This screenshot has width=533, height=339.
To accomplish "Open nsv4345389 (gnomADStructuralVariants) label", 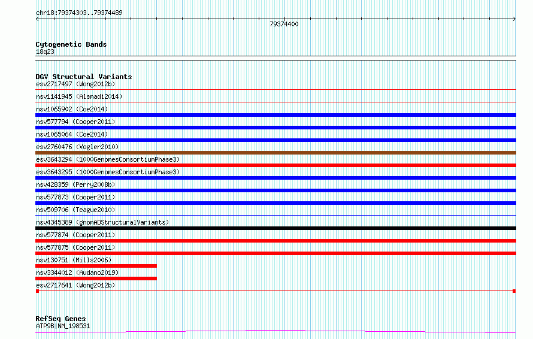I will [102, 222].
